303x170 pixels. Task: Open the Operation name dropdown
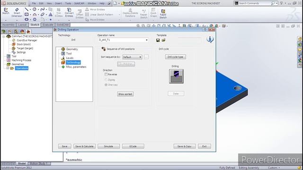[147, 40]
